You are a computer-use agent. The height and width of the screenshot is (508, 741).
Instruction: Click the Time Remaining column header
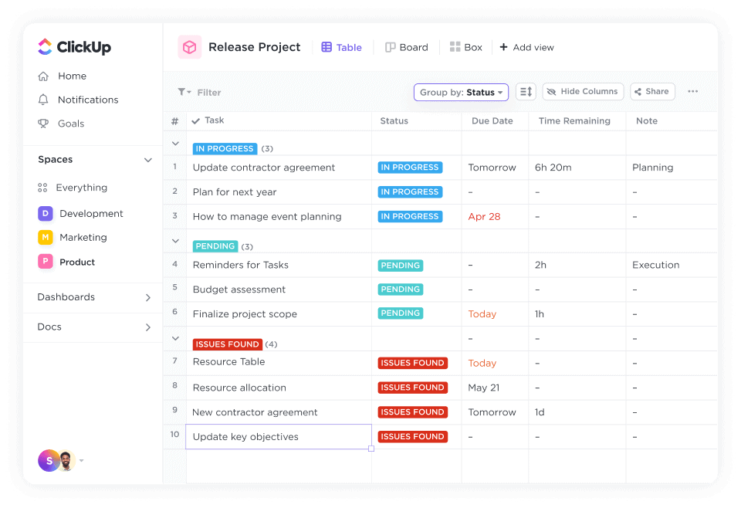(x=574, y=121)
